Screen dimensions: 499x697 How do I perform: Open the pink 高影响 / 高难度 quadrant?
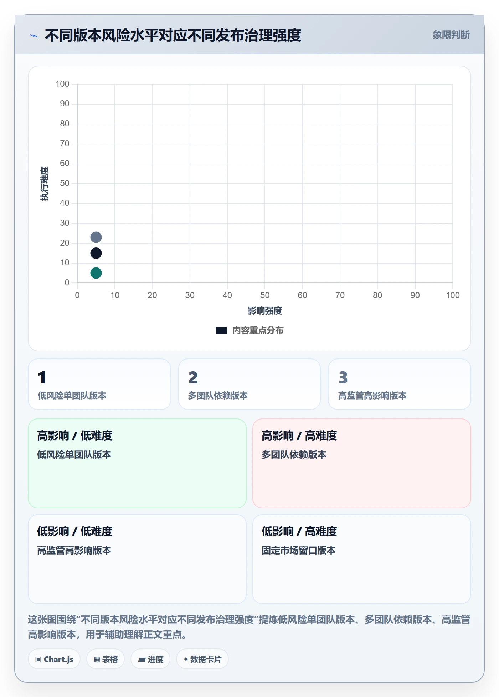(x=362, y=463)
